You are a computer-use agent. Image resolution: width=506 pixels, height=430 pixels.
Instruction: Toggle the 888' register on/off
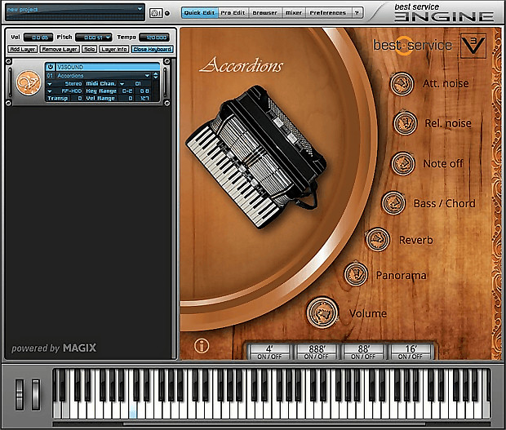click(x=319, y=350)
